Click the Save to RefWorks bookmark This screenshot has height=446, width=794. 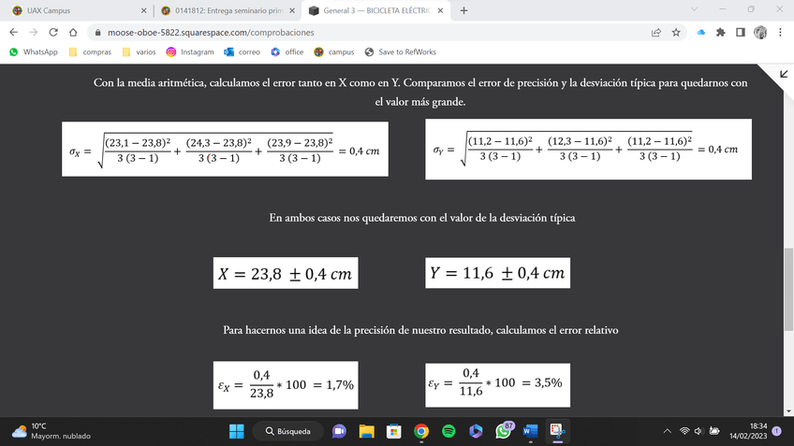[401, 52]
